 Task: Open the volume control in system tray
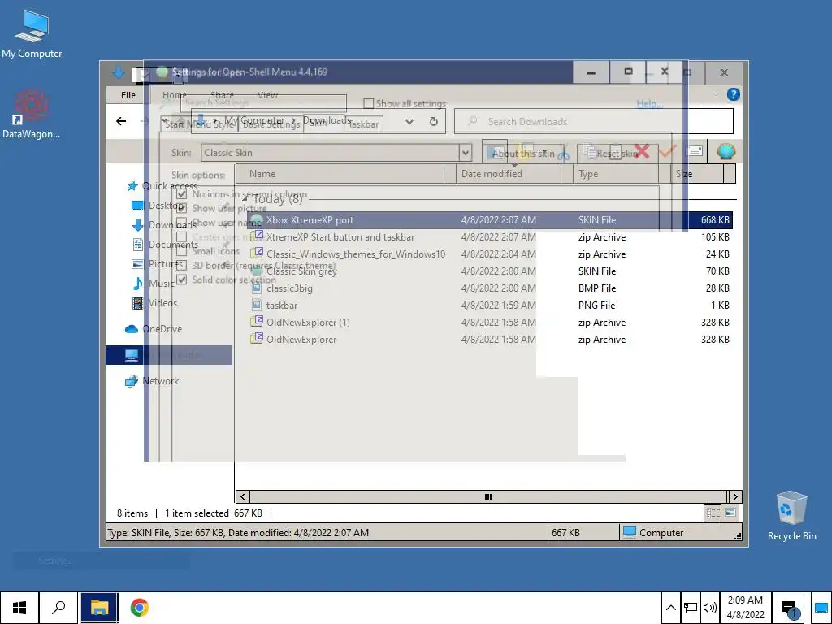pos(709,608)
